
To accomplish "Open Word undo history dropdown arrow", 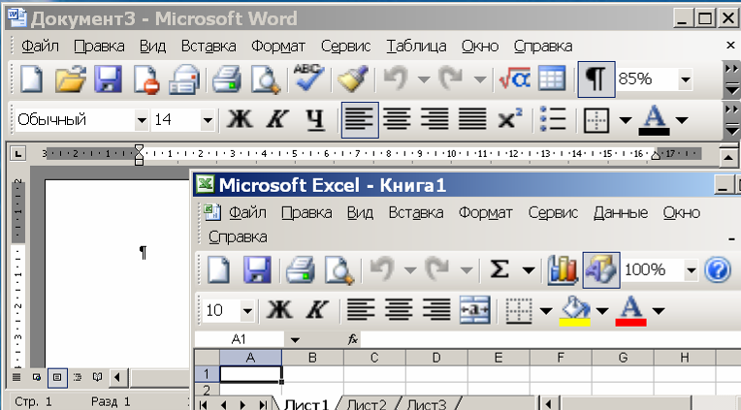I will pos(424,79).
